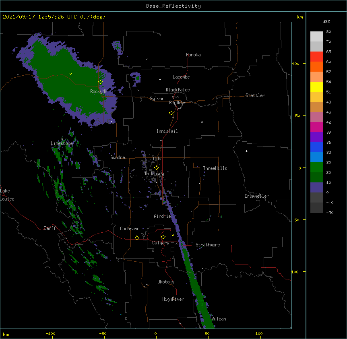The width and height of the screenshot is (347, 339).
Task: Select the violet 10 dBZ legend swatch
Action: click(316, 188)
